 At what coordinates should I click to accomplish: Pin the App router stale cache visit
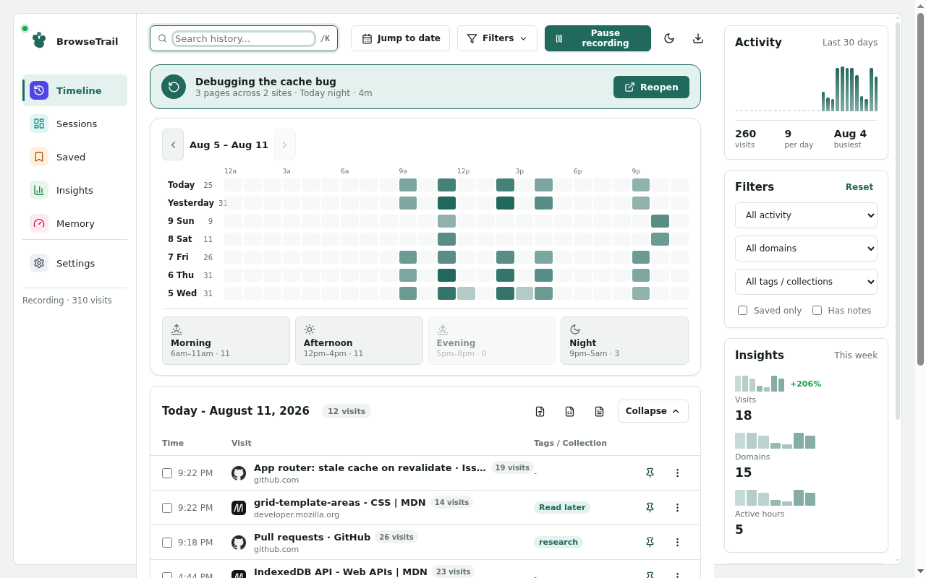click(650, 473)
